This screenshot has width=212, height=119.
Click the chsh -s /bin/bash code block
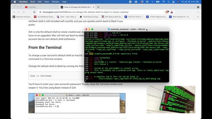[x=56, y=76]
